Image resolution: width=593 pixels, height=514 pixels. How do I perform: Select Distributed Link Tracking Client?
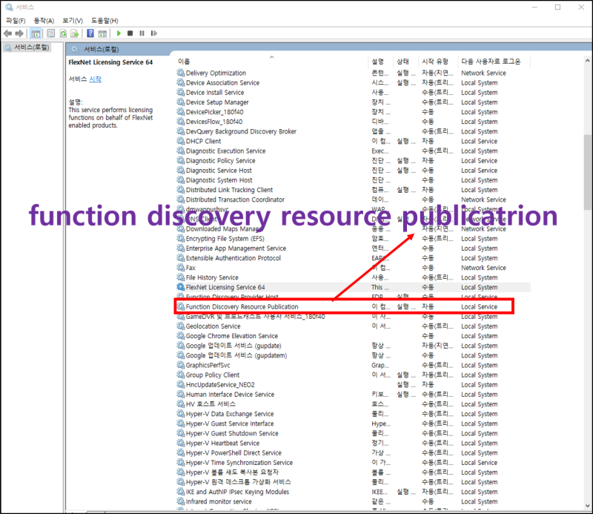coord(354,190)
